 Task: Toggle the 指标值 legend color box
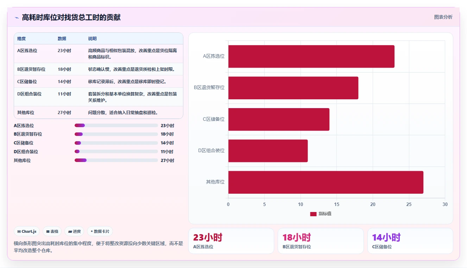coord(313,214)
